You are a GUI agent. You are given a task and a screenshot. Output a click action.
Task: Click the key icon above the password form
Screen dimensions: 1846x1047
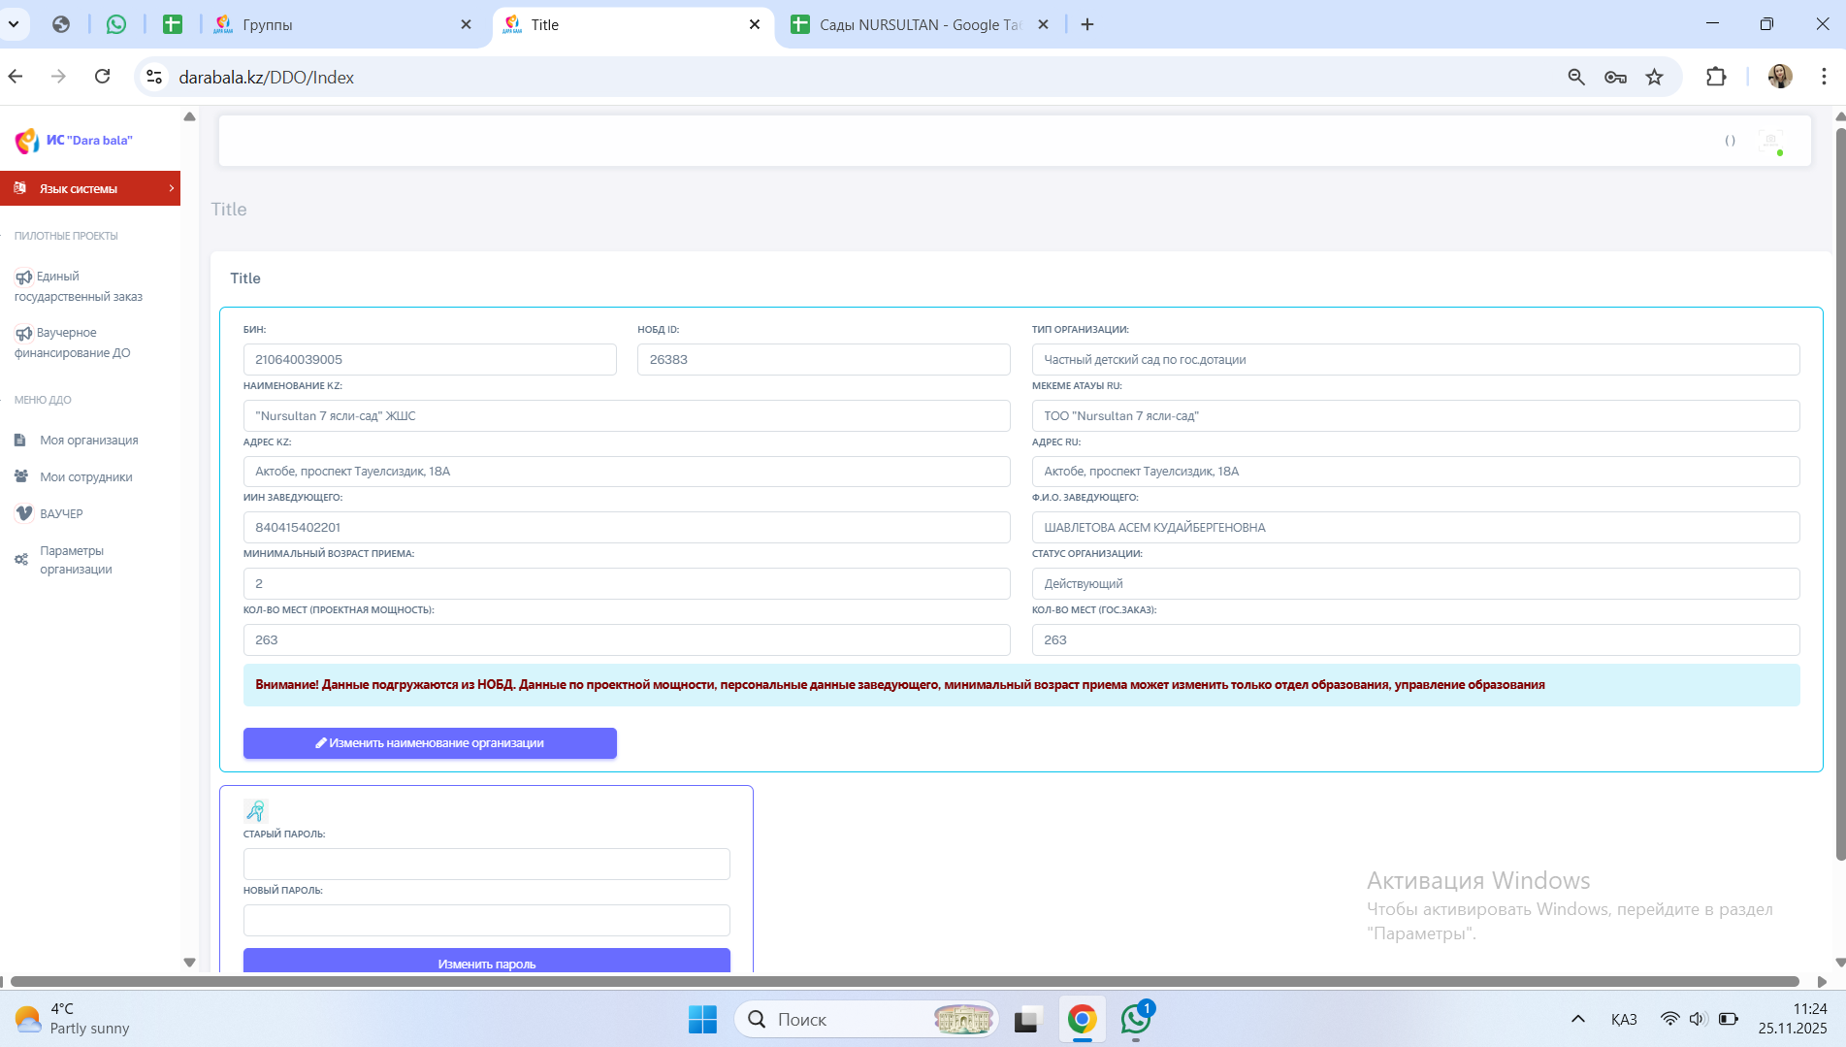[255, 810]
